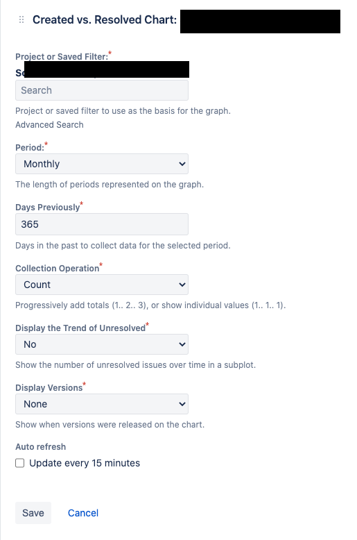Enable the Update every 15 minutes checkbox
This screenshot has width=357, height=540.
coord(20,463)
